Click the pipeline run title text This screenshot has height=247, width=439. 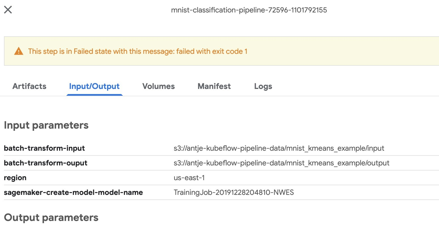click(249, 10)
